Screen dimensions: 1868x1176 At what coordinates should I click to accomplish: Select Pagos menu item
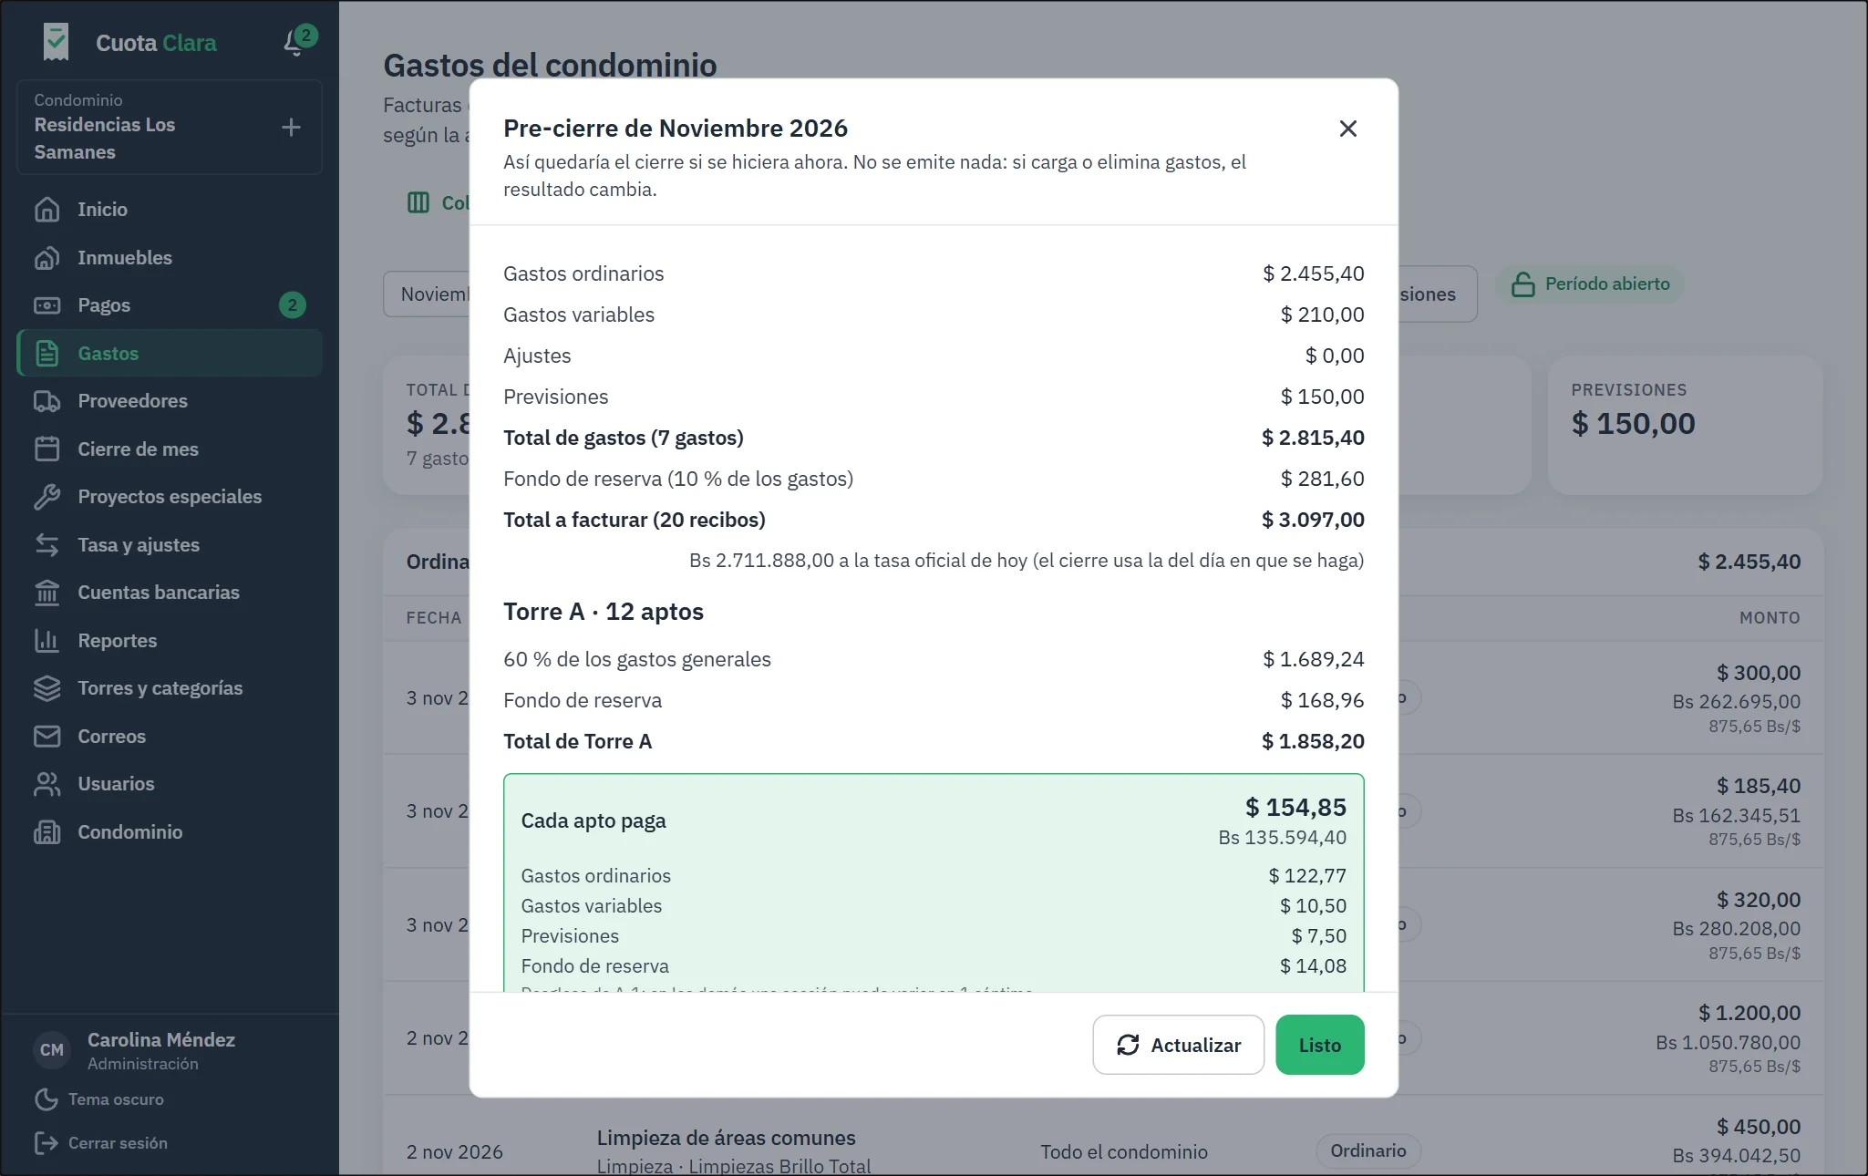point(170,305)
